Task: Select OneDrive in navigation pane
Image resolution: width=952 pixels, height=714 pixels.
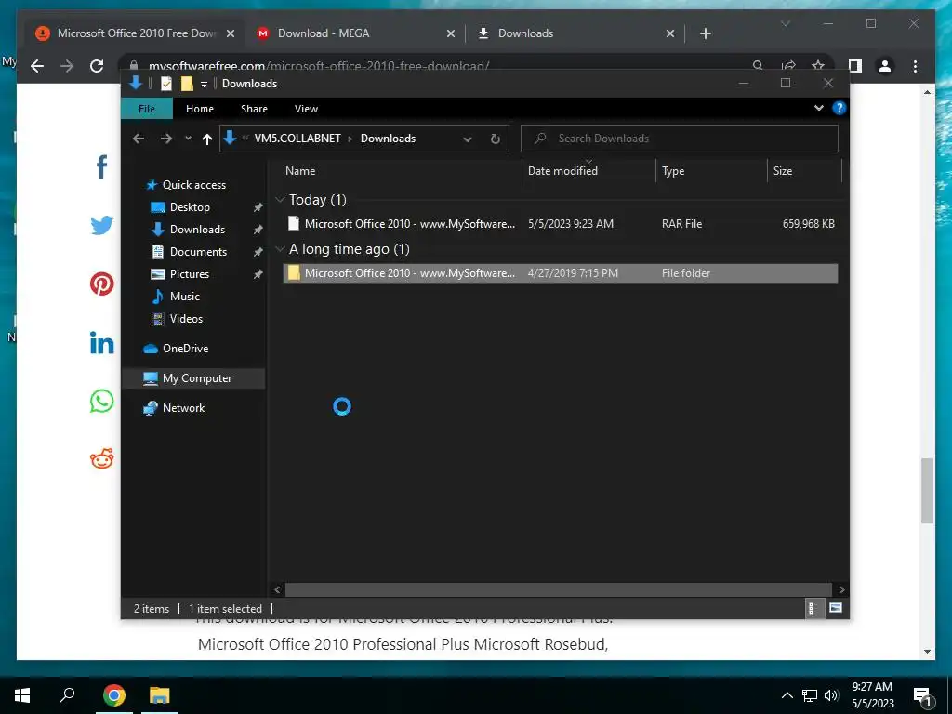Action: point(185,349)
